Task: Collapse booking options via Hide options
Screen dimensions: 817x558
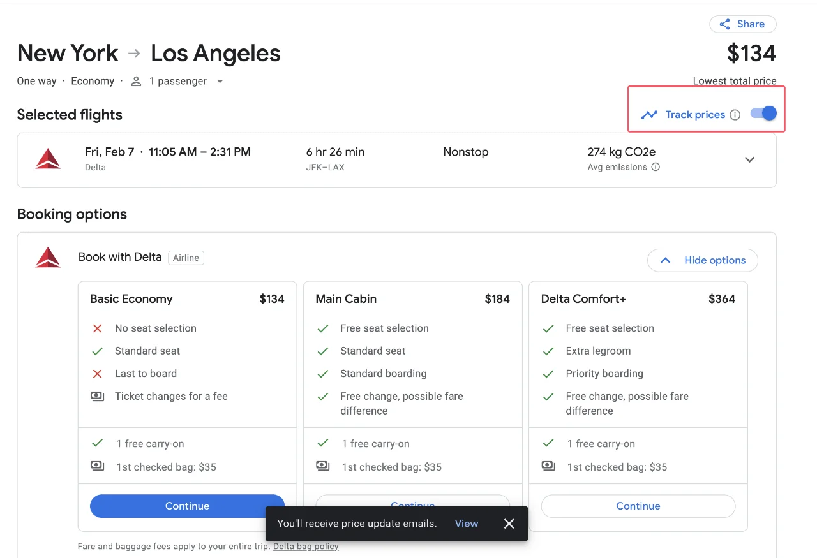Action: click(x=702, y=260)
